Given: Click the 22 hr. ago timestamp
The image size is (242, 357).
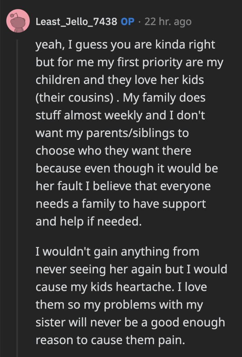Looking at the screenshot, I should [x=168, y=21].
